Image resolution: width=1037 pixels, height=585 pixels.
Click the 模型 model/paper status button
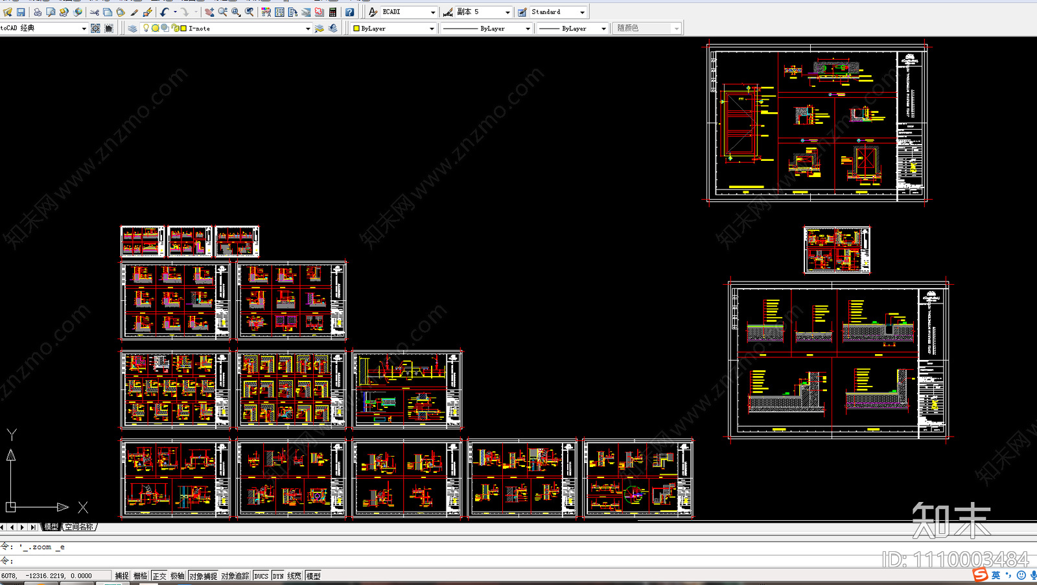pyautogui.click(x=314, y=576)
